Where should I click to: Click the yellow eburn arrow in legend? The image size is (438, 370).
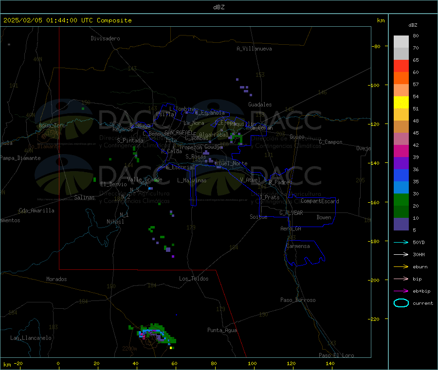coord(401,267)
